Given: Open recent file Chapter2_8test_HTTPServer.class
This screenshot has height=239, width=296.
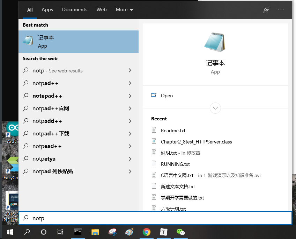Looking at the screenshot, I should point(196,142).
